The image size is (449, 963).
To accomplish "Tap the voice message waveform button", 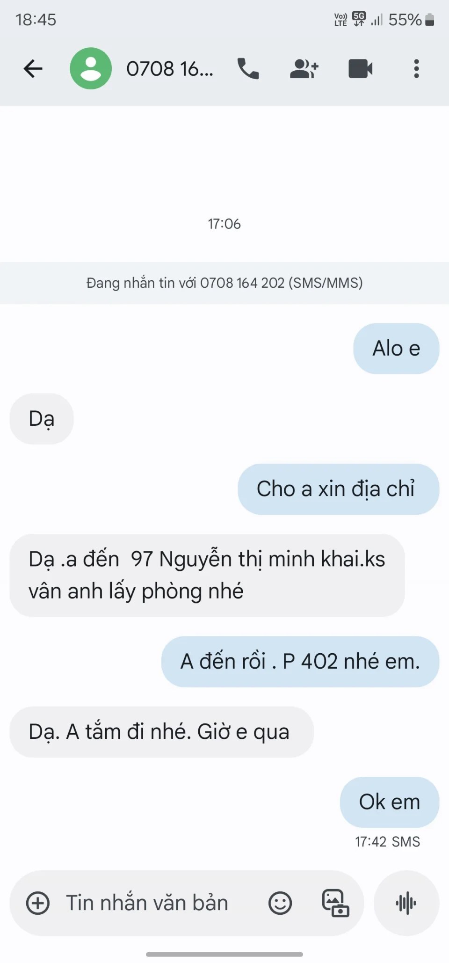I will [406, 903].
